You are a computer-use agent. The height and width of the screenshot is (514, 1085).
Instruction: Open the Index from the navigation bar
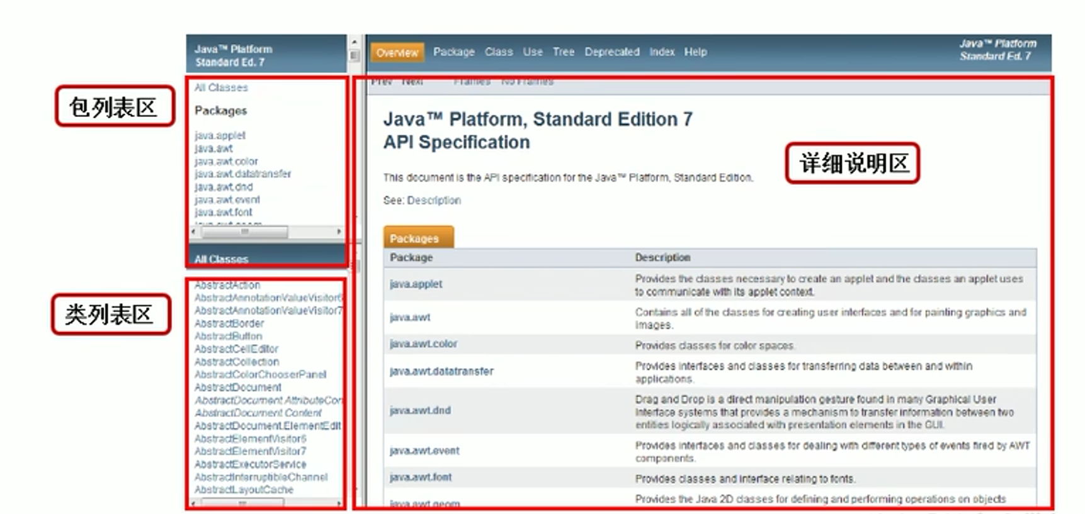point(662,52)
